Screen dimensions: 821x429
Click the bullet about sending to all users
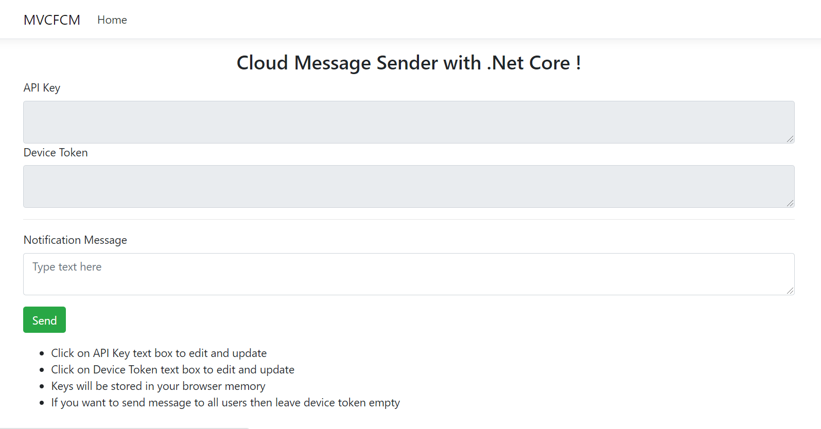click(x=225, y=402)
